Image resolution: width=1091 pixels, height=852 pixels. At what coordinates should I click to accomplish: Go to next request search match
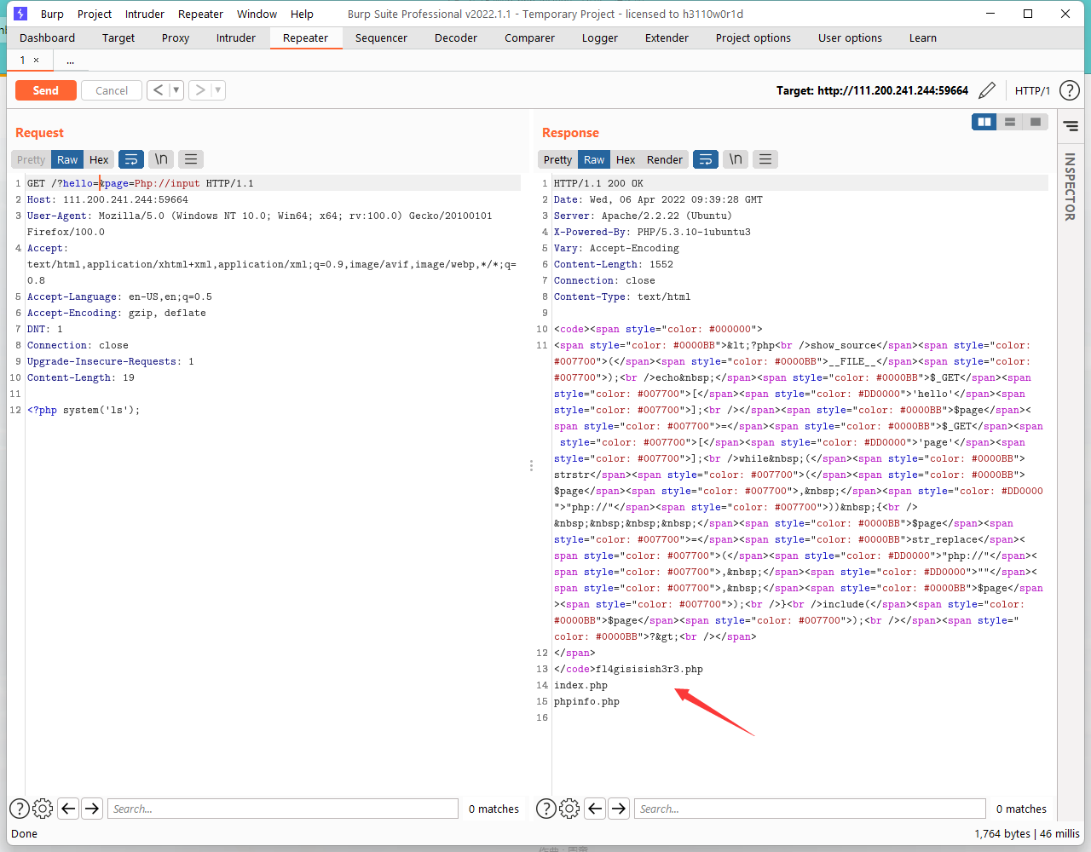pos(92,809)
